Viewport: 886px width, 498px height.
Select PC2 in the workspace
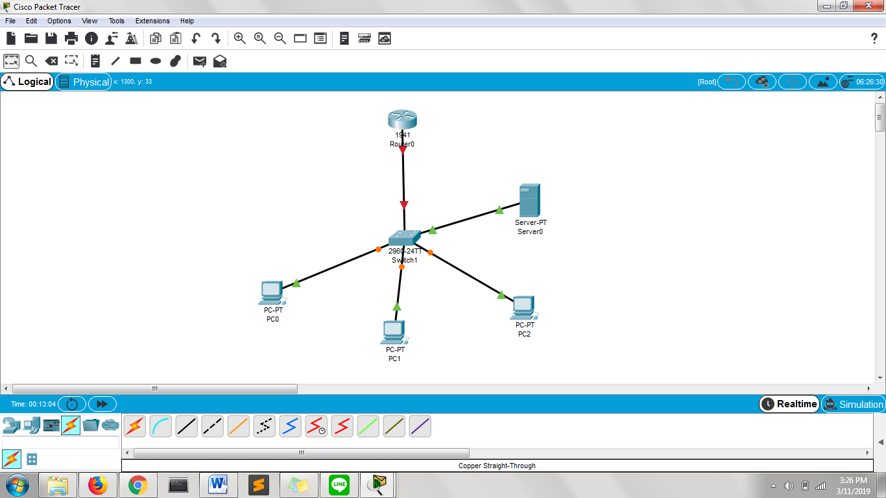click(x=525, y=308)
